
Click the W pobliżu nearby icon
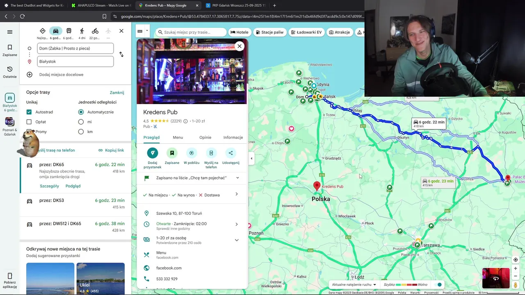tap(192, 153)
